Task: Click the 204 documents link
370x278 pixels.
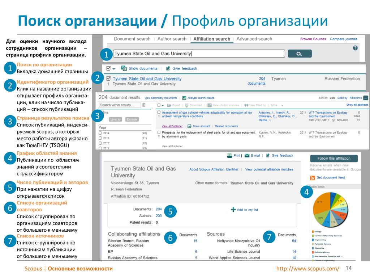Action: coord(257,81)
